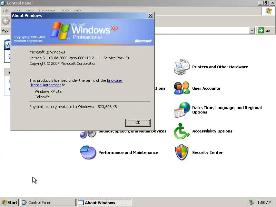Open the File menu in Control Panel
The height and width of the screenshot is (207, 276).
pyautogui.click(x=6, y=11)
